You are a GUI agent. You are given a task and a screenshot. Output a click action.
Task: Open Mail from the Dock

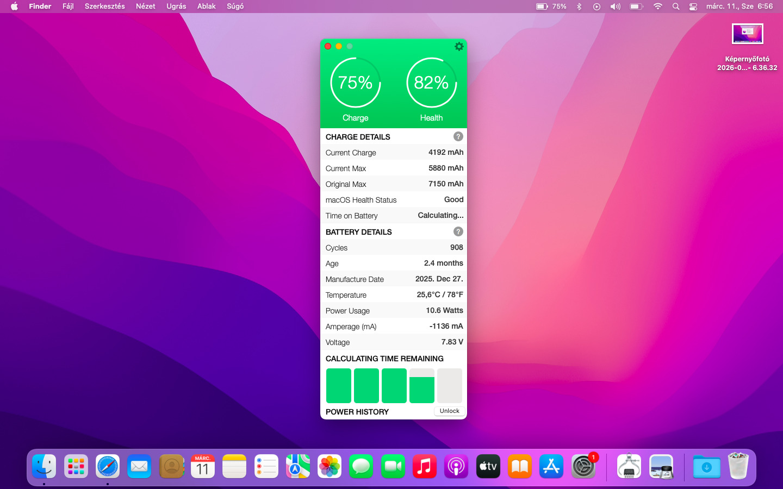[139, 466]
